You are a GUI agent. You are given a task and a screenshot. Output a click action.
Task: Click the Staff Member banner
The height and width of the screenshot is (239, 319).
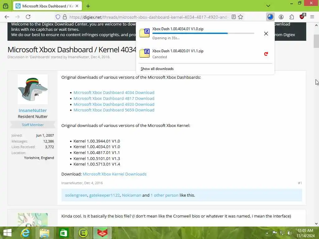tap(33, 125)
